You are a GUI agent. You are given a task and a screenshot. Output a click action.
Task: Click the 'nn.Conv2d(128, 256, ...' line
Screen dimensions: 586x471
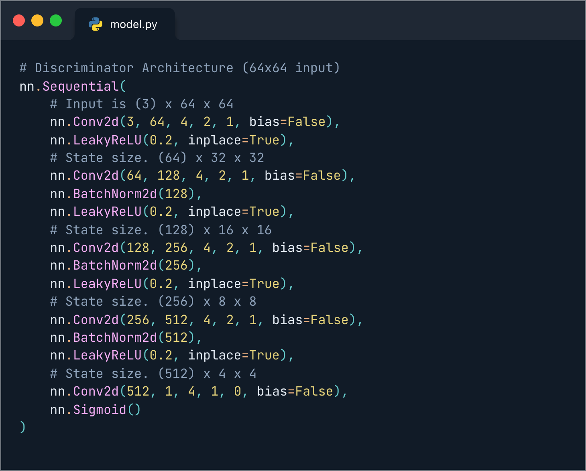click(207, 248)
